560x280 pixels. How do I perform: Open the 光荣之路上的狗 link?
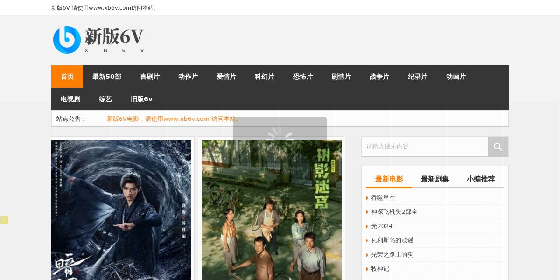[392, 255]
